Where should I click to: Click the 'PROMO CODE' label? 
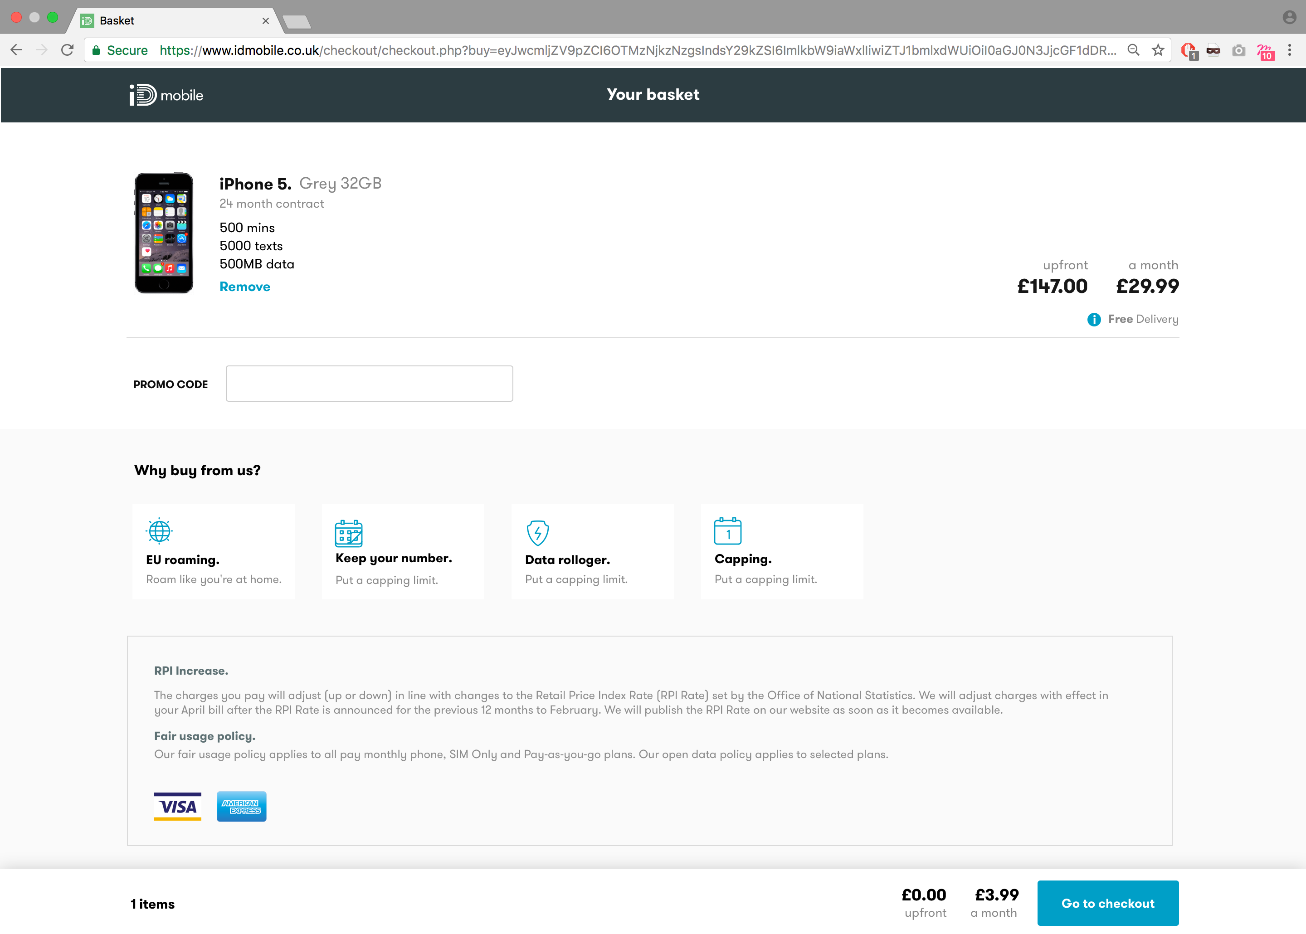coord(171,384)
